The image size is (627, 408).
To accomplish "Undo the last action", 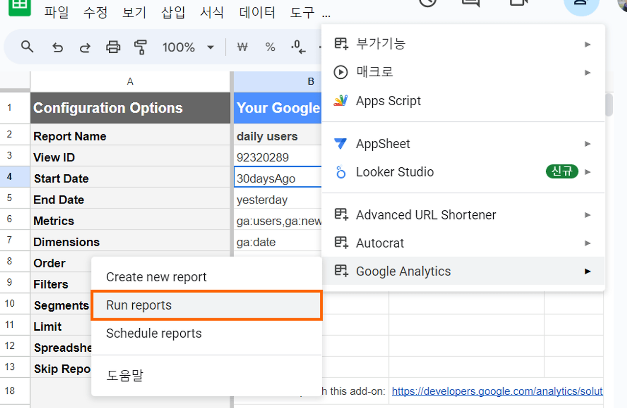I will tap(58, 47).
